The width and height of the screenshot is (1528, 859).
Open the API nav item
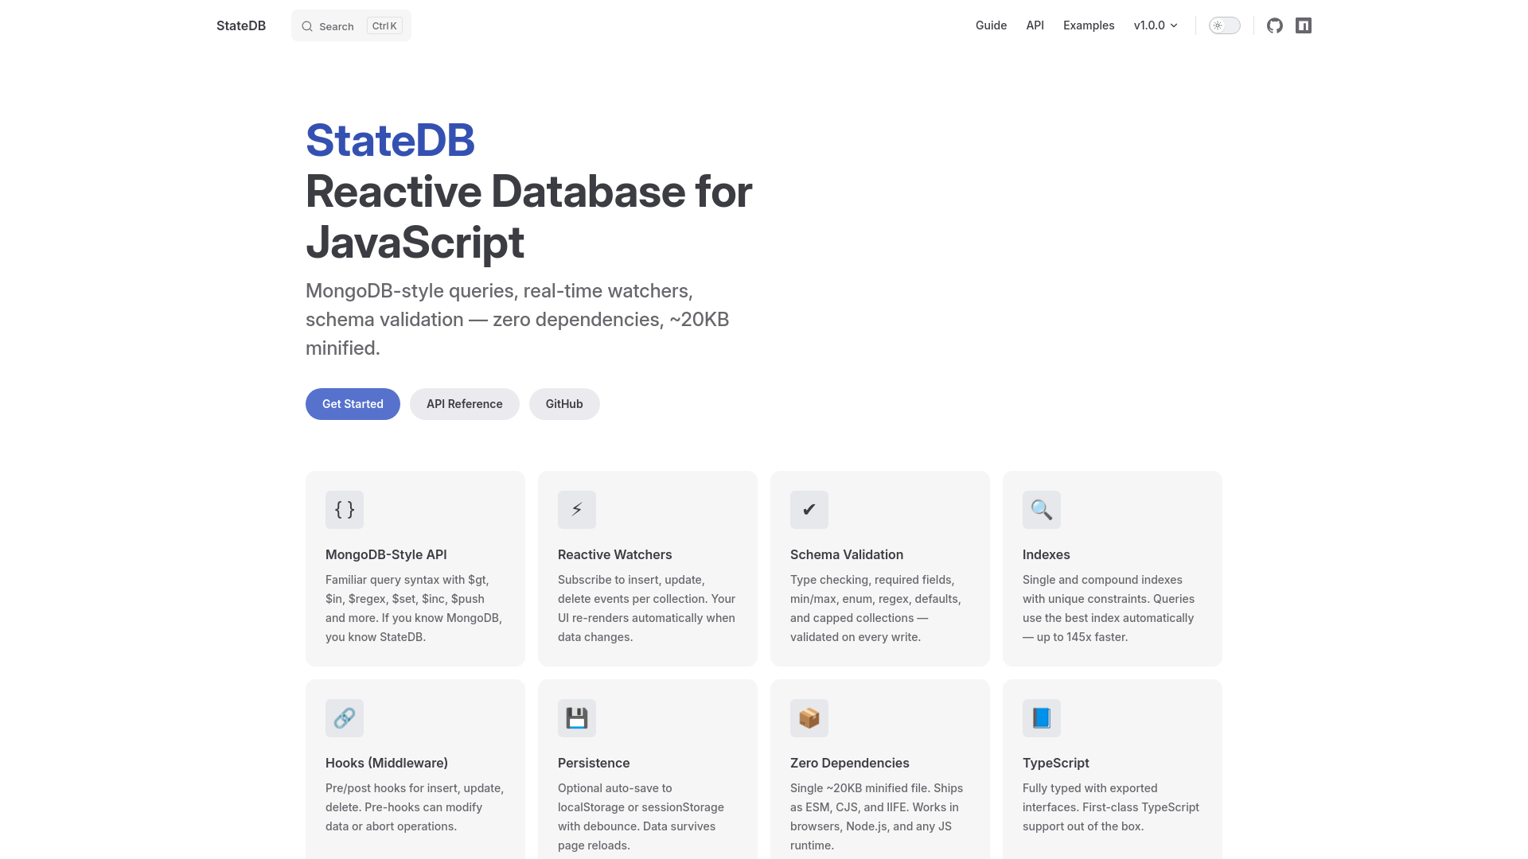(x=1035, y=25)
